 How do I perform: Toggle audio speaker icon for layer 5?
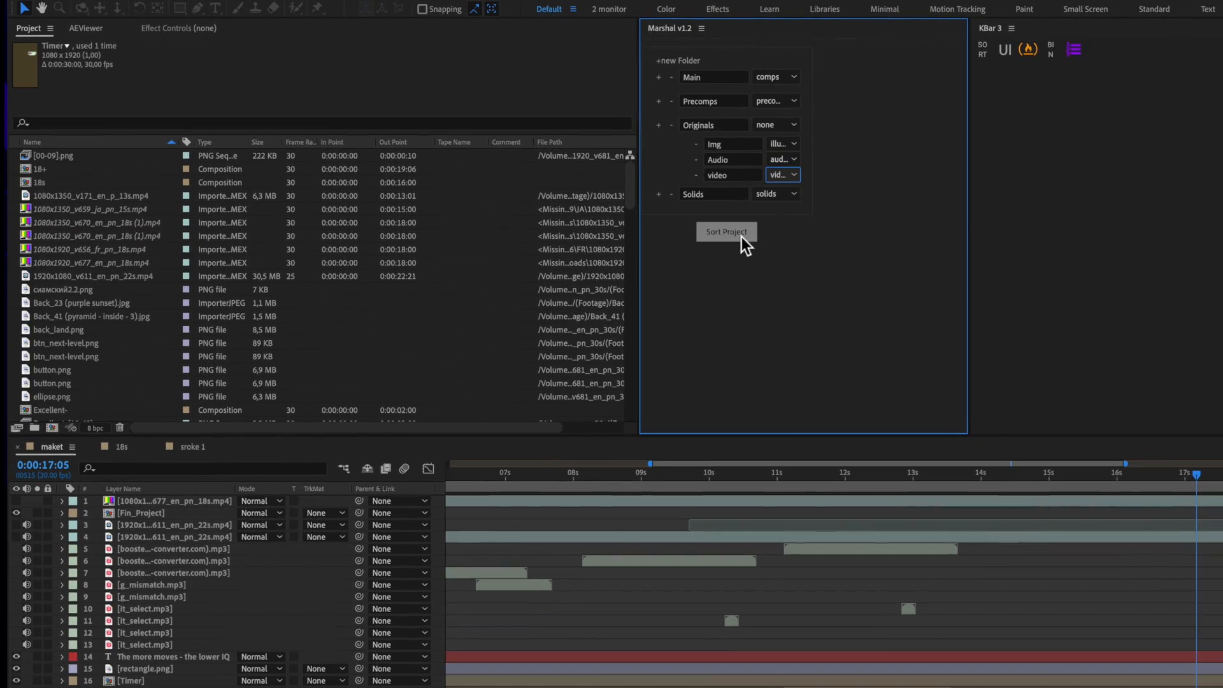[x=26, y=548]
